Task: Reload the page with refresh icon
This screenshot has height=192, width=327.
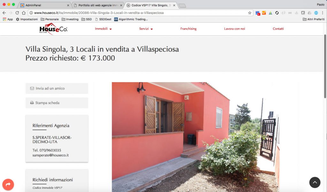Action: pyautogui.click(x=17, y=13)
